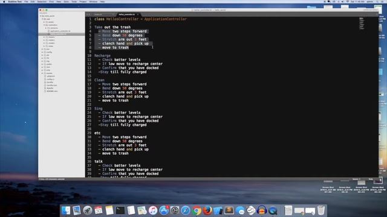The height and width of the screenshot is (217, 387).
Task: Click the Sublime Text dock icon
Action: (229, 210)
